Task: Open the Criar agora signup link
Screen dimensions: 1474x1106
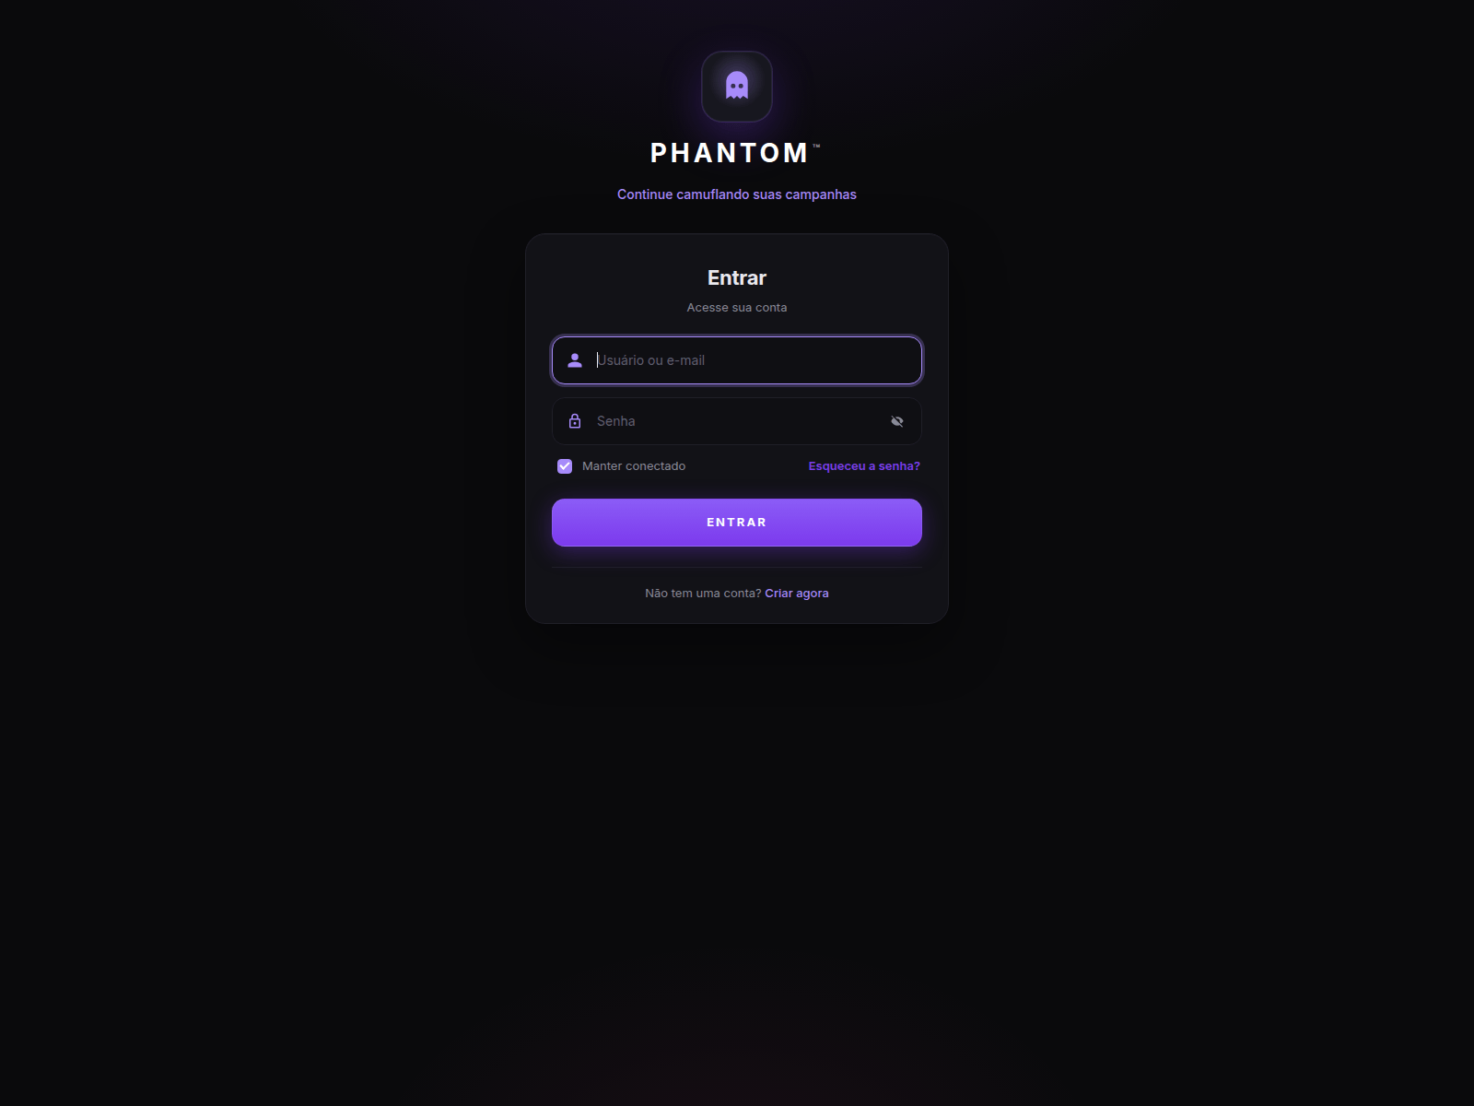Action: tap(797, 594)
